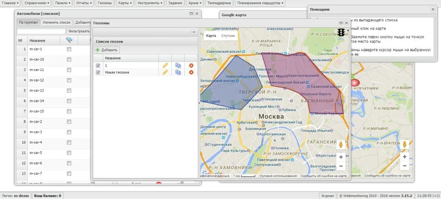
Task: Open the Архив dropdown menu
Action: click(x=195, y=3)
